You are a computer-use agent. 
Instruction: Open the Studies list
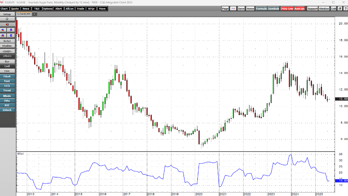[x=7, y=46]
